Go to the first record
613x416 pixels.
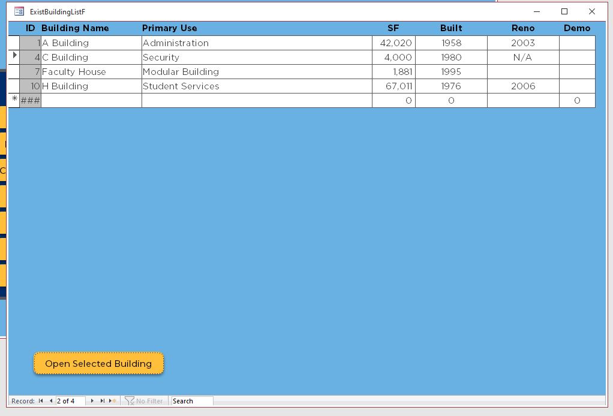click(x=41, y=401)
